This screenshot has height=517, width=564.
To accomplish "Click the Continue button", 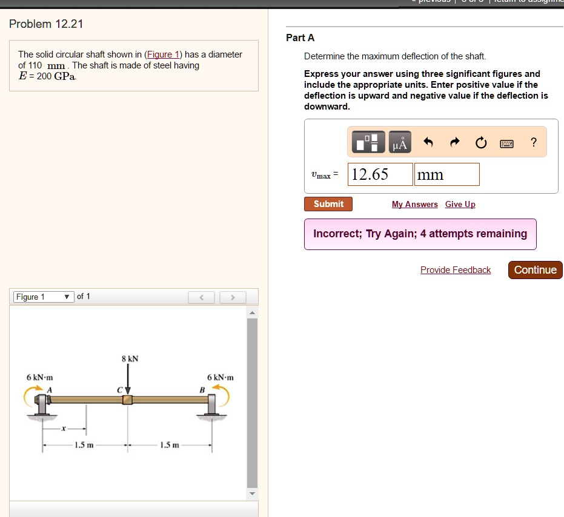I will click(x=536, y=270).
